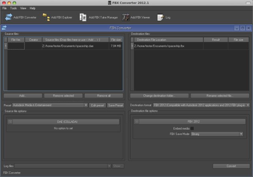The width and height of the screenshot is (253, 177).
Task: Click the Remove all button
Action: [104, 96]
